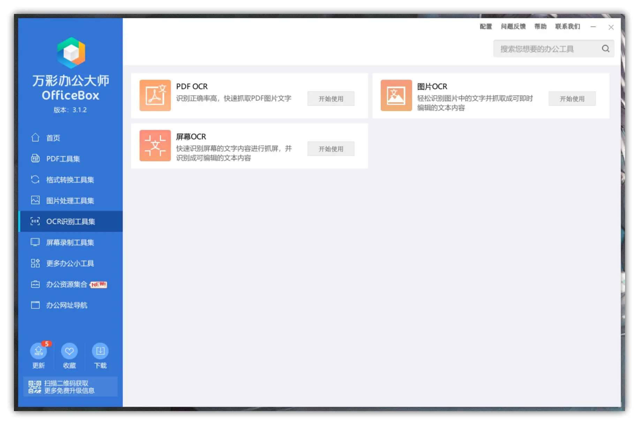This screenshot has width=639, height=425.
Task: Click the 收藏 heart icon
Action: (69, 351)
